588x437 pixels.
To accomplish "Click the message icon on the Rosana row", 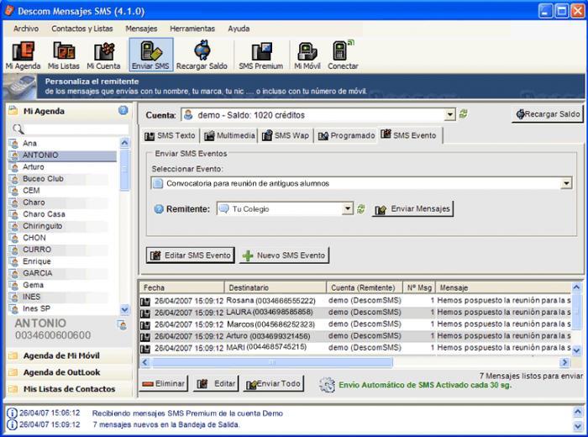I will [x=145, y=301].
